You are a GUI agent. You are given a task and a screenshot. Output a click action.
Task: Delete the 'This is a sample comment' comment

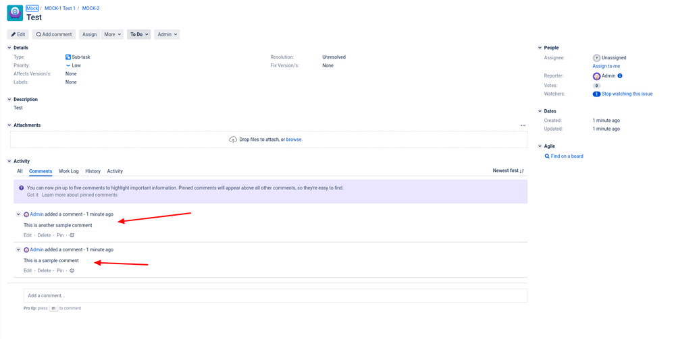pyautogui.click(x=45, y=271)
